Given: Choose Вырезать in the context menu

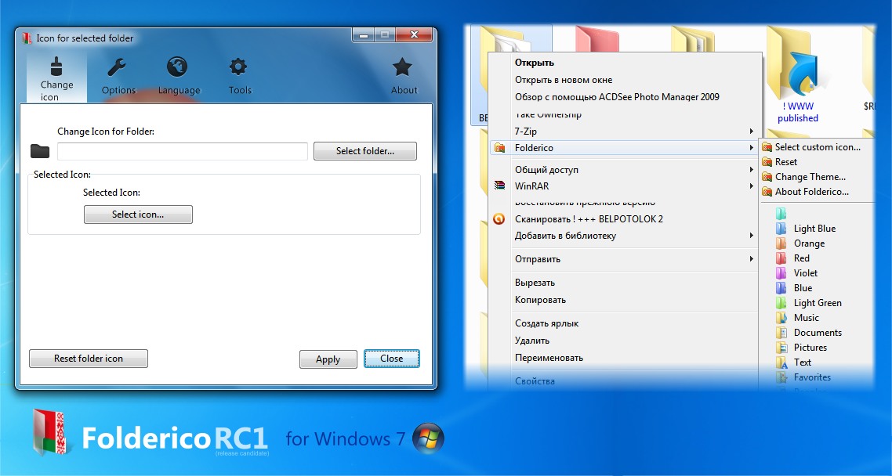Looking at the screenshot, I should point(625,283).
